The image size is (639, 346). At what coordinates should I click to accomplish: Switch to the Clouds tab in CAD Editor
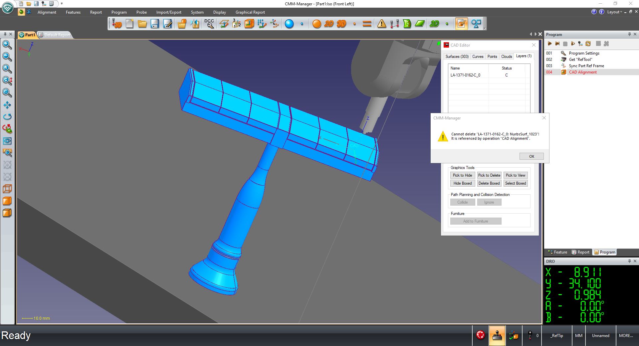[507, 57]
